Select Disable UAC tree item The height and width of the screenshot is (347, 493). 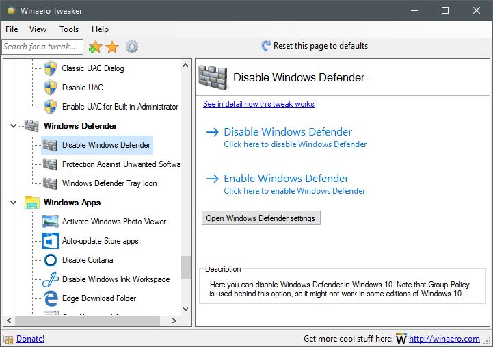83,88
